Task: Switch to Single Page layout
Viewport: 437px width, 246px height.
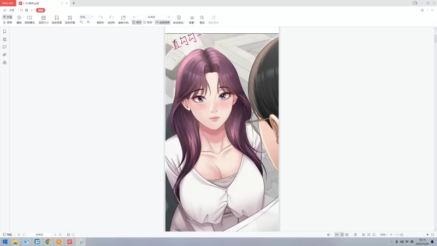Action: pos(137,22)
